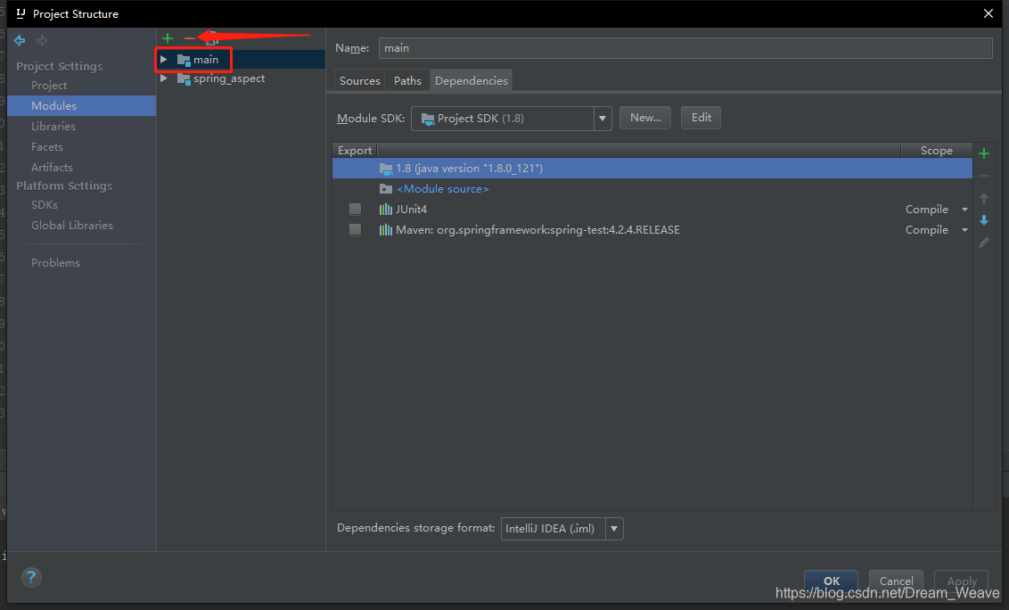The height and width of the screenshot is (610, 1009).
Task: Expand the spring_aspect module tree node
Action: pos(164,78)
